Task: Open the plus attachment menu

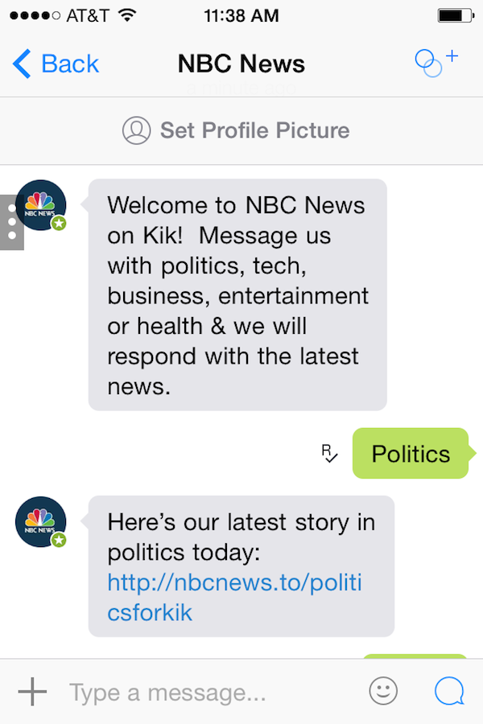Action: [32, 692]
